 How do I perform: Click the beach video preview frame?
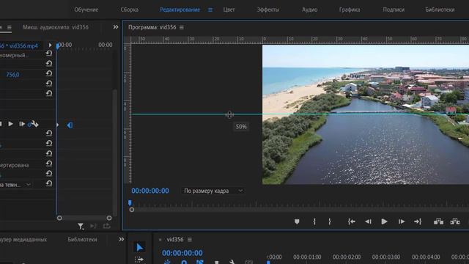click(x=366, y=114)
